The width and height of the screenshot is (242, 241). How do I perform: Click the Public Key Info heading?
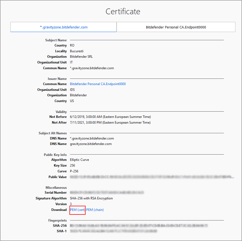[x=55, y=155]
